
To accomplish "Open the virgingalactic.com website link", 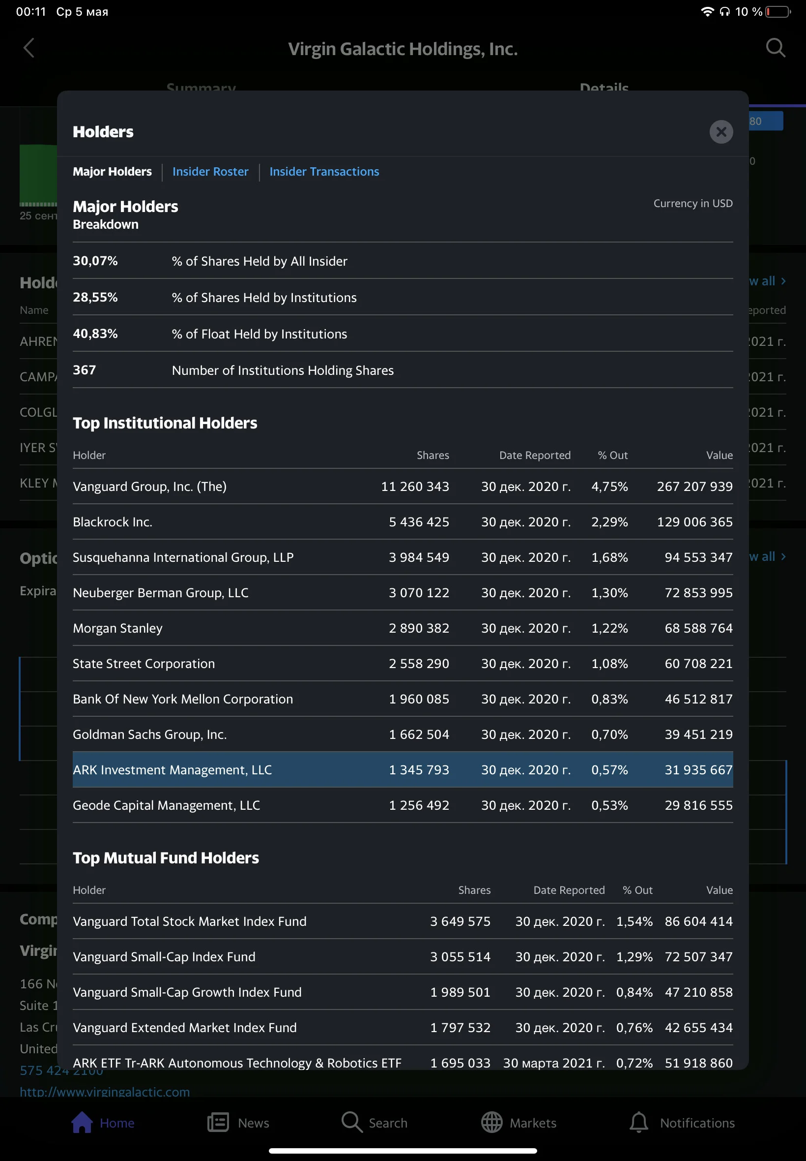I will (x=105, y=1092).
